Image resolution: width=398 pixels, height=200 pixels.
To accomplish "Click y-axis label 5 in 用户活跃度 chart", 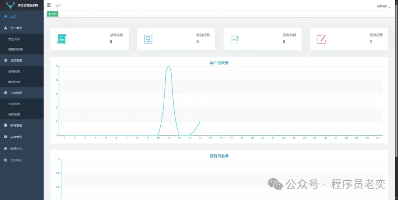I will coord(57,67).
